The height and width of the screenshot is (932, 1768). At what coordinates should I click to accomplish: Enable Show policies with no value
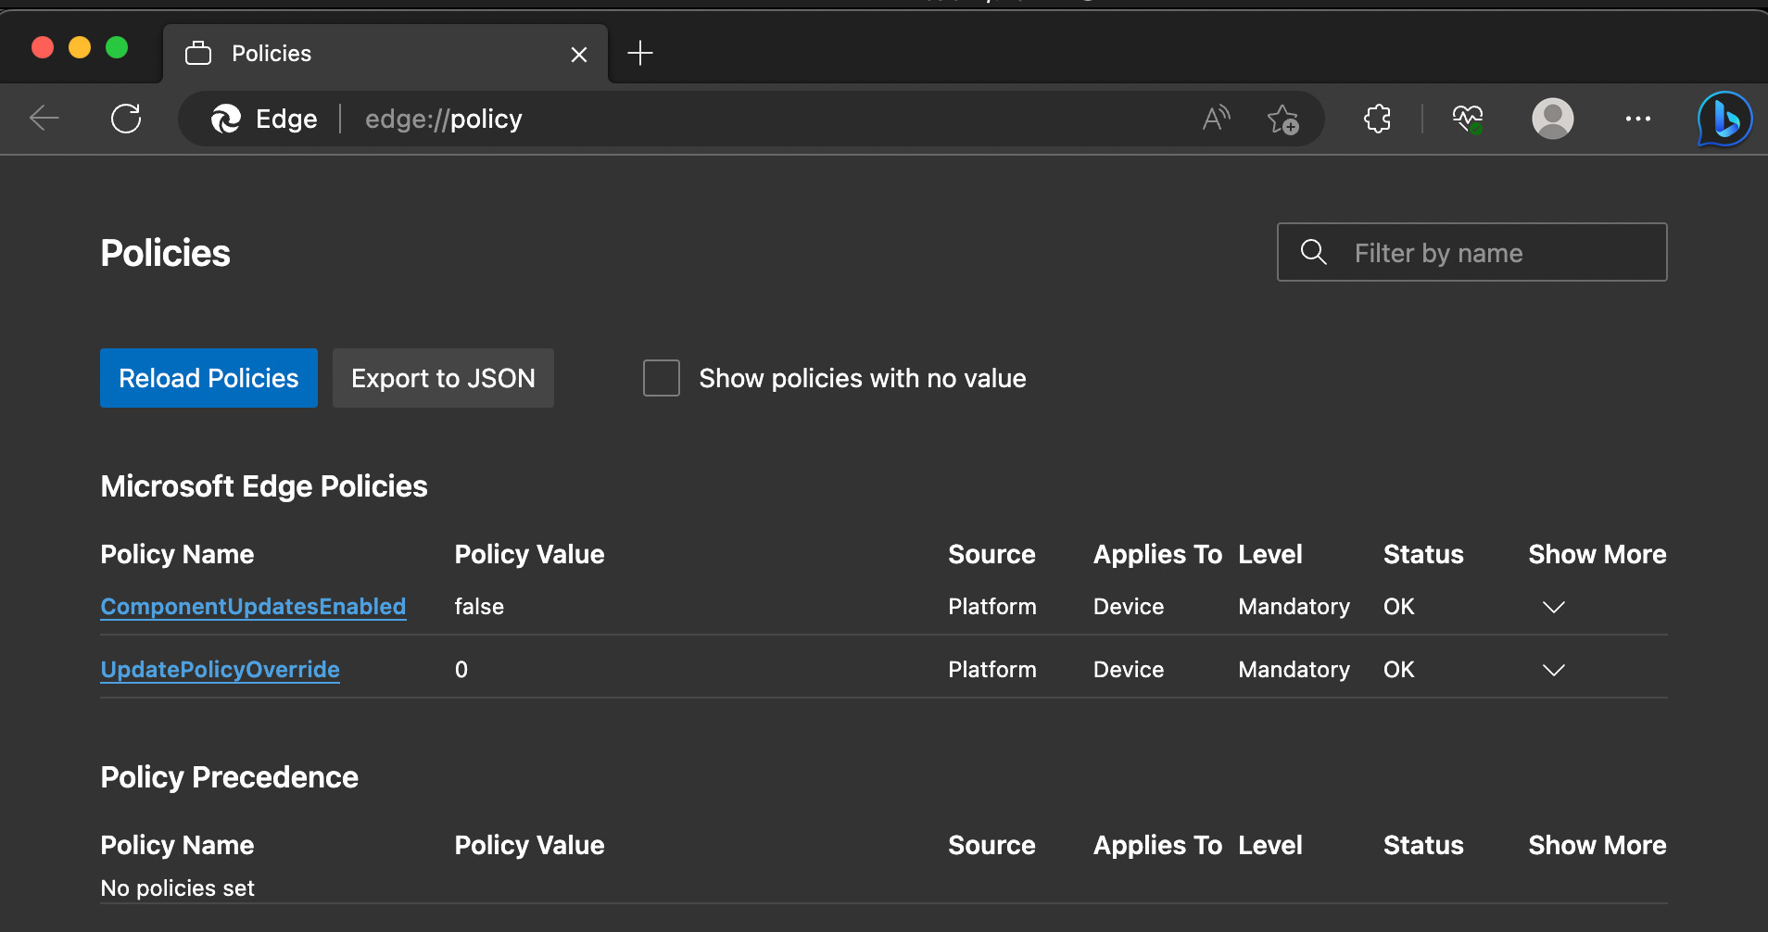coord(662,378)
